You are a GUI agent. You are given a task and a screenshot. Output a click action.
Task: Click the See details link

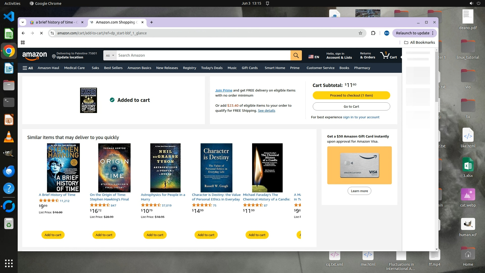coord(266,111)
